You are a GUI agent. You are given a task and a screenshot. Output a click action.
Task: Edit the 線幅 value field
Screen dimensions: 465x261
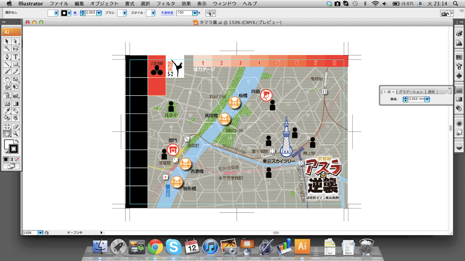(416, 99)
